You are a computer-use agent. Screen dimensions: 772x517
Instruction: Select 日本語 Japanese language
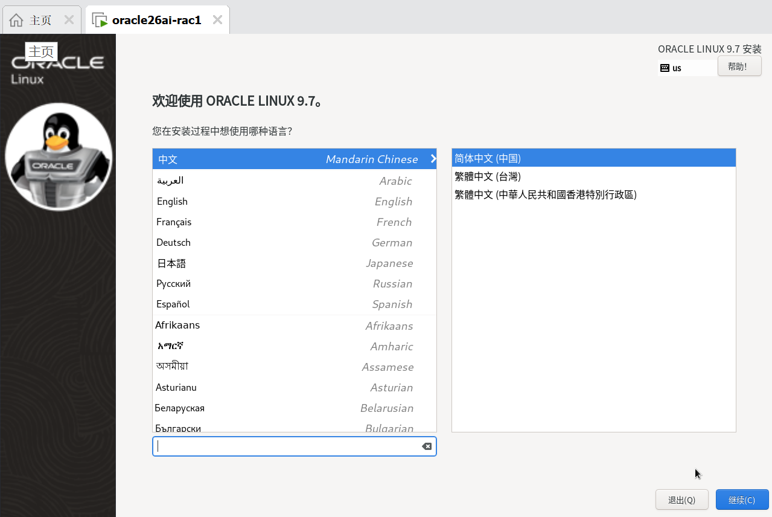pyautogui.click(x=295, y=263)
